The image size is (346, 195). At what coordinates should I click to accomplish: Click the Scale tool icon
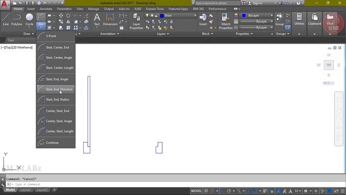tap(68, 28)
